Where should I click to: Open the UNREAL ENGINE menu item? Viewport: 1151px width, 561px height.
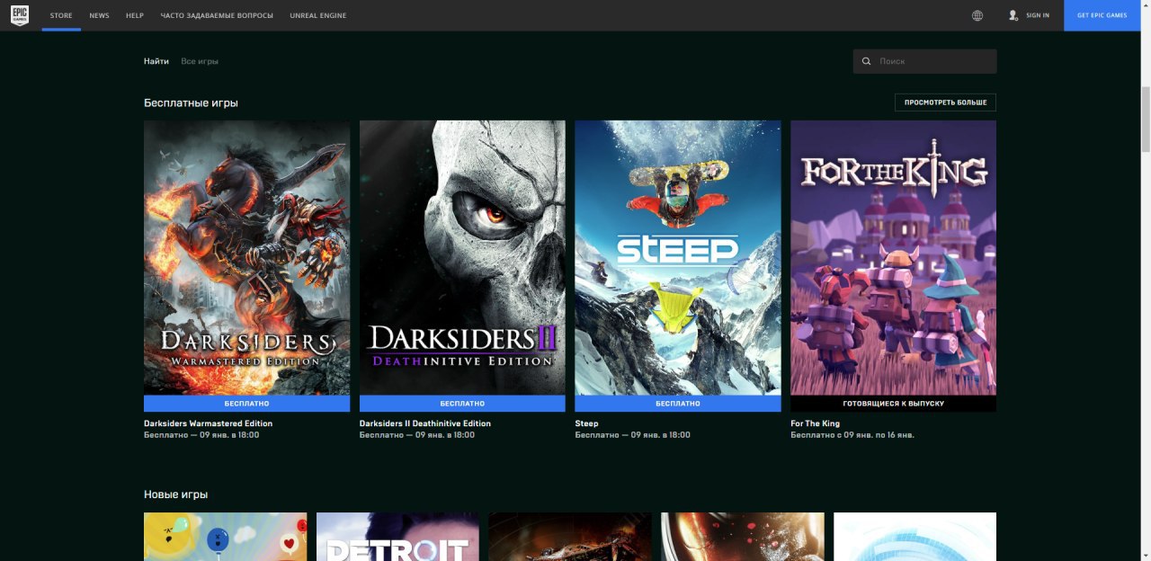(318, 15)
